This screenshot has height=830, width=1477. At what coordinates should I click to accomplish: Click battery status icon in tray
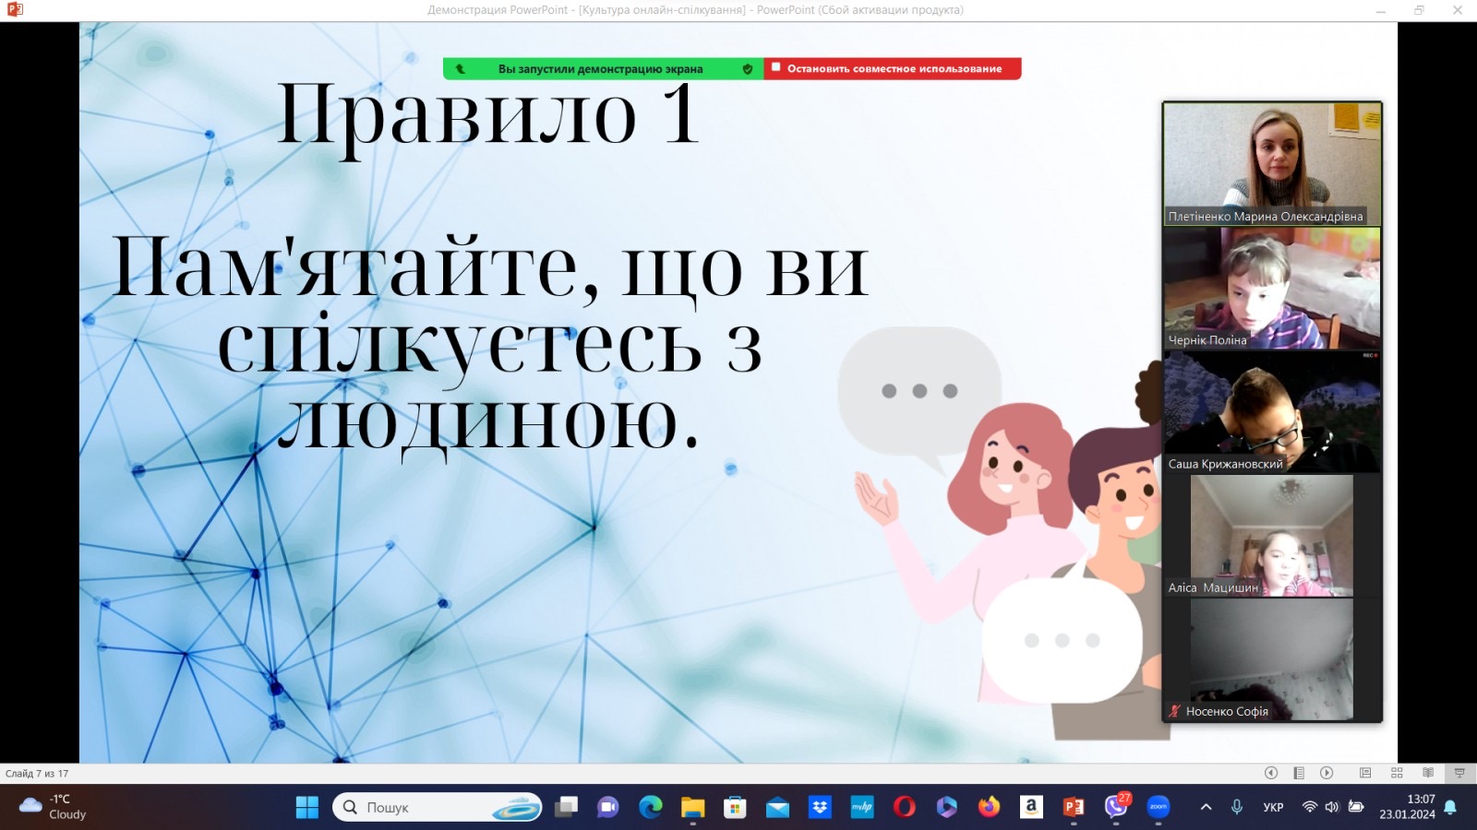(x=1355, y=807)
